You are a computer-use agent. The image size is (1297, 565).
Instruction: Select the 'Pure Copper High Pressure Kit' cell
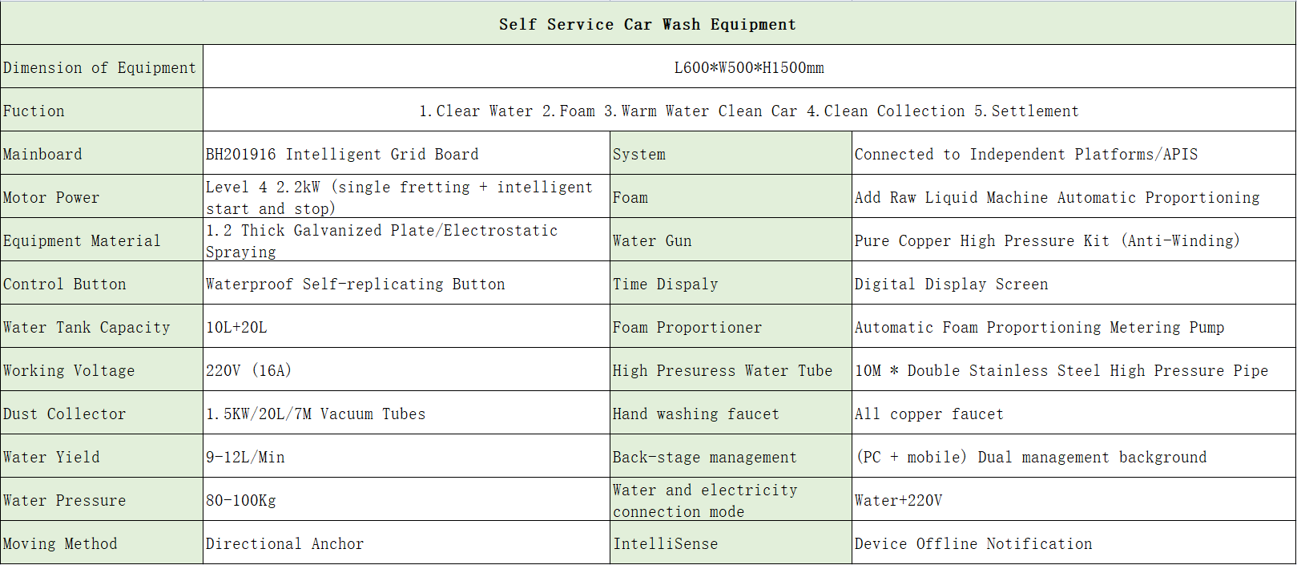pyautogui.click(x=1073, y=240)
